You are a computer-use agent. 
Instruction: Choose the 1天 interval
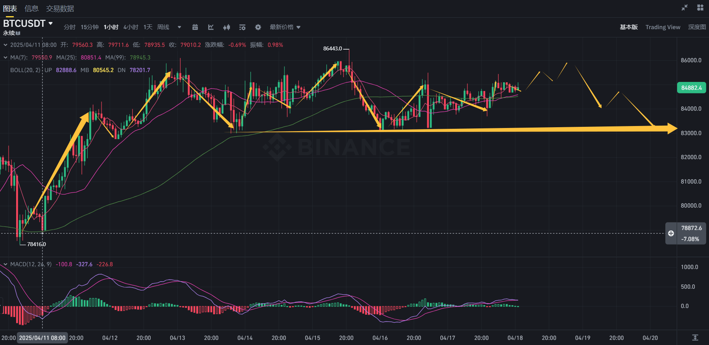tap(148, 27)
